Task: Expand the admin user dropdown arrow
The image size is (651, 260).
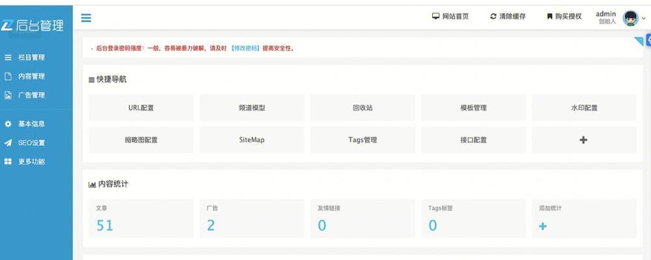Action: [x=644, y=18]
